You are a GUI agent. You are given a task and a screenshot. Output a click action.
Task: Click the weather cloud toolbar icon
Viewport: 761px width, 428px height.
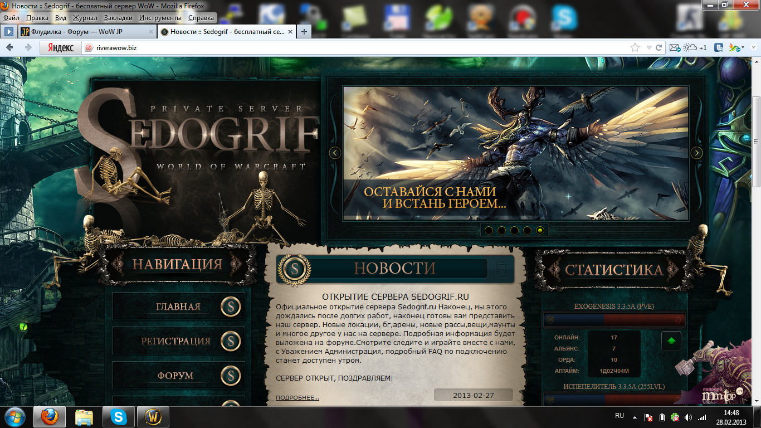(690, 48)
